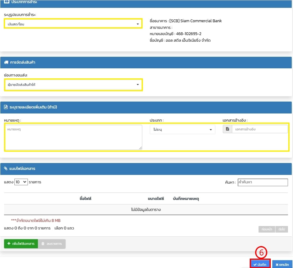Click the truck icon in delivery header
Viewport: 293px width, 268px height.
click(x=6, y=62)
